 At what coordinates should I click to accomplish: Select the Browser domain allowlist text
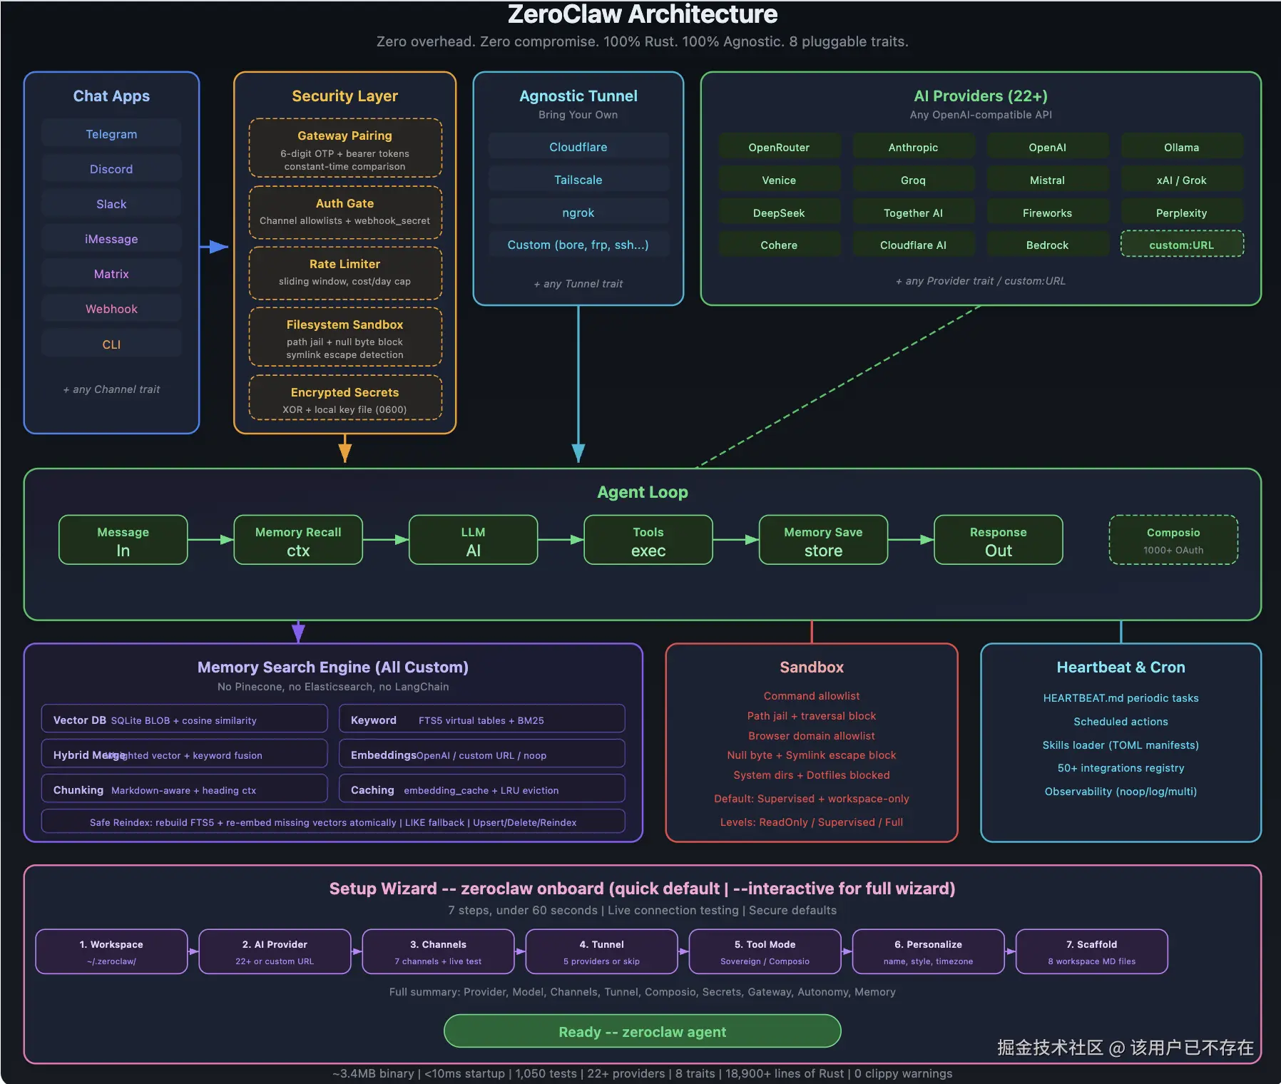pos(812,736)
